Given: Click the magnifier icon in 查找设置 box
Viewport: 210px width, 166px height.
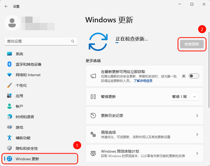Looking at the screenshot, I should pos(73,41).
